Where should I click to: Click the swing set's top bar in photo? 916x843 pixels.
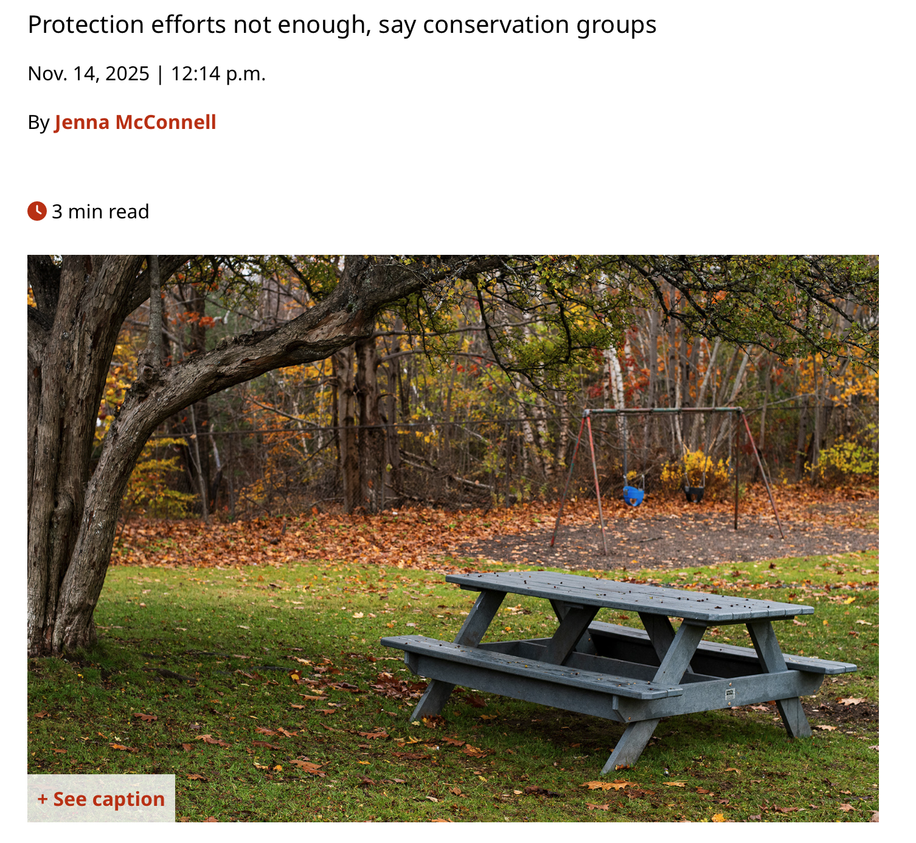click(663, 411)
